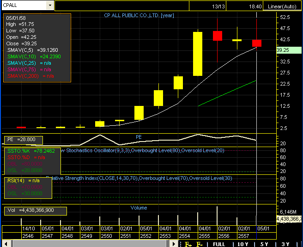Click the scrollbar left arrow
This screenshot has height=247, width=303.
[6, 244]
